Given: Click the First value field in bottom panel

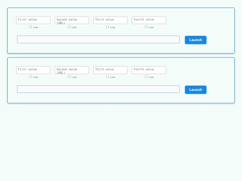Looking at the screenshot, I should point(33,70).
